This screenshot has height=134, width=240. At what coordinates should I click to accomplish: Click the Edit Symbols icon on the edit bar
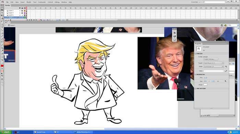226,25
